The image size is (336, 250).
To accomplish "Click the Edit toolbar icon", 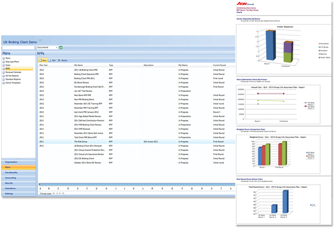I will [x=52, y=59].
